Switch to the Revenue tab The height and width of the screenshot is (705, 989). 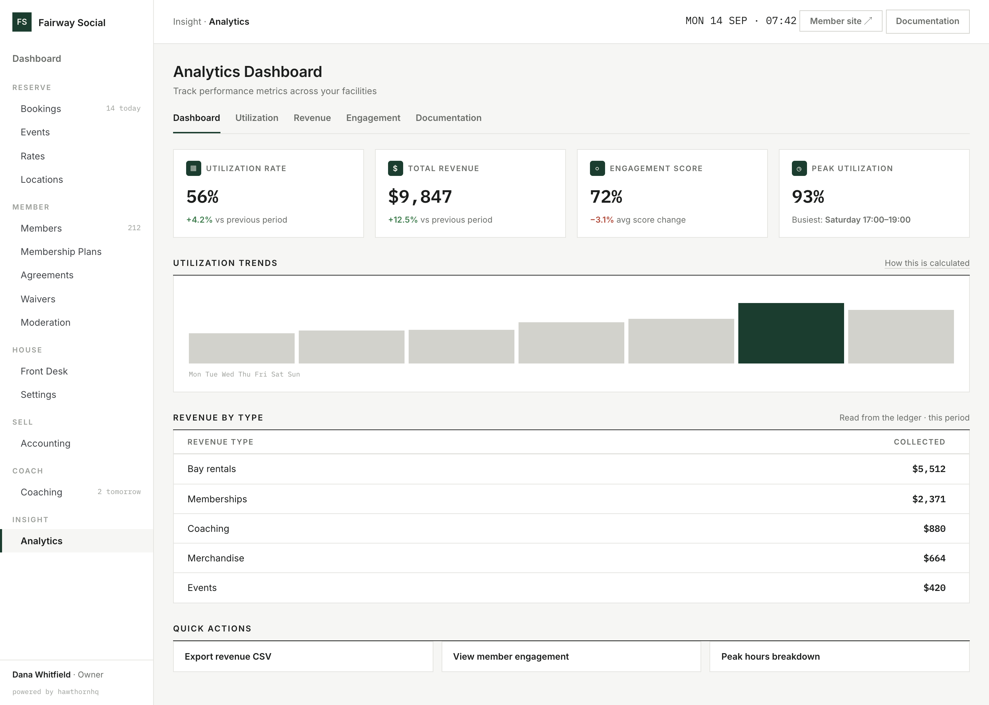click(312, 118)
